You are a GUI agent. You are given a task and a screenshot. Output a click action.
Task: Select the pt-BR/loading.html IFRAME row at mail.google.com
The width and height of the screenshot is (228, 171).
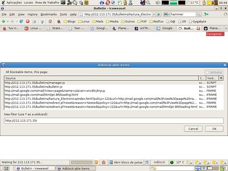click(x=114, y=95)
